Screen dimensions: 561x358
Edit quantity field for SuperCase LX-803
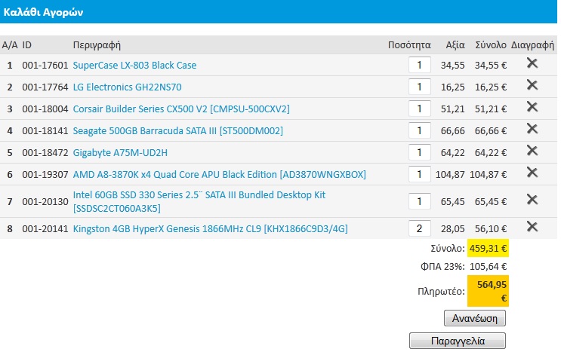419,65
